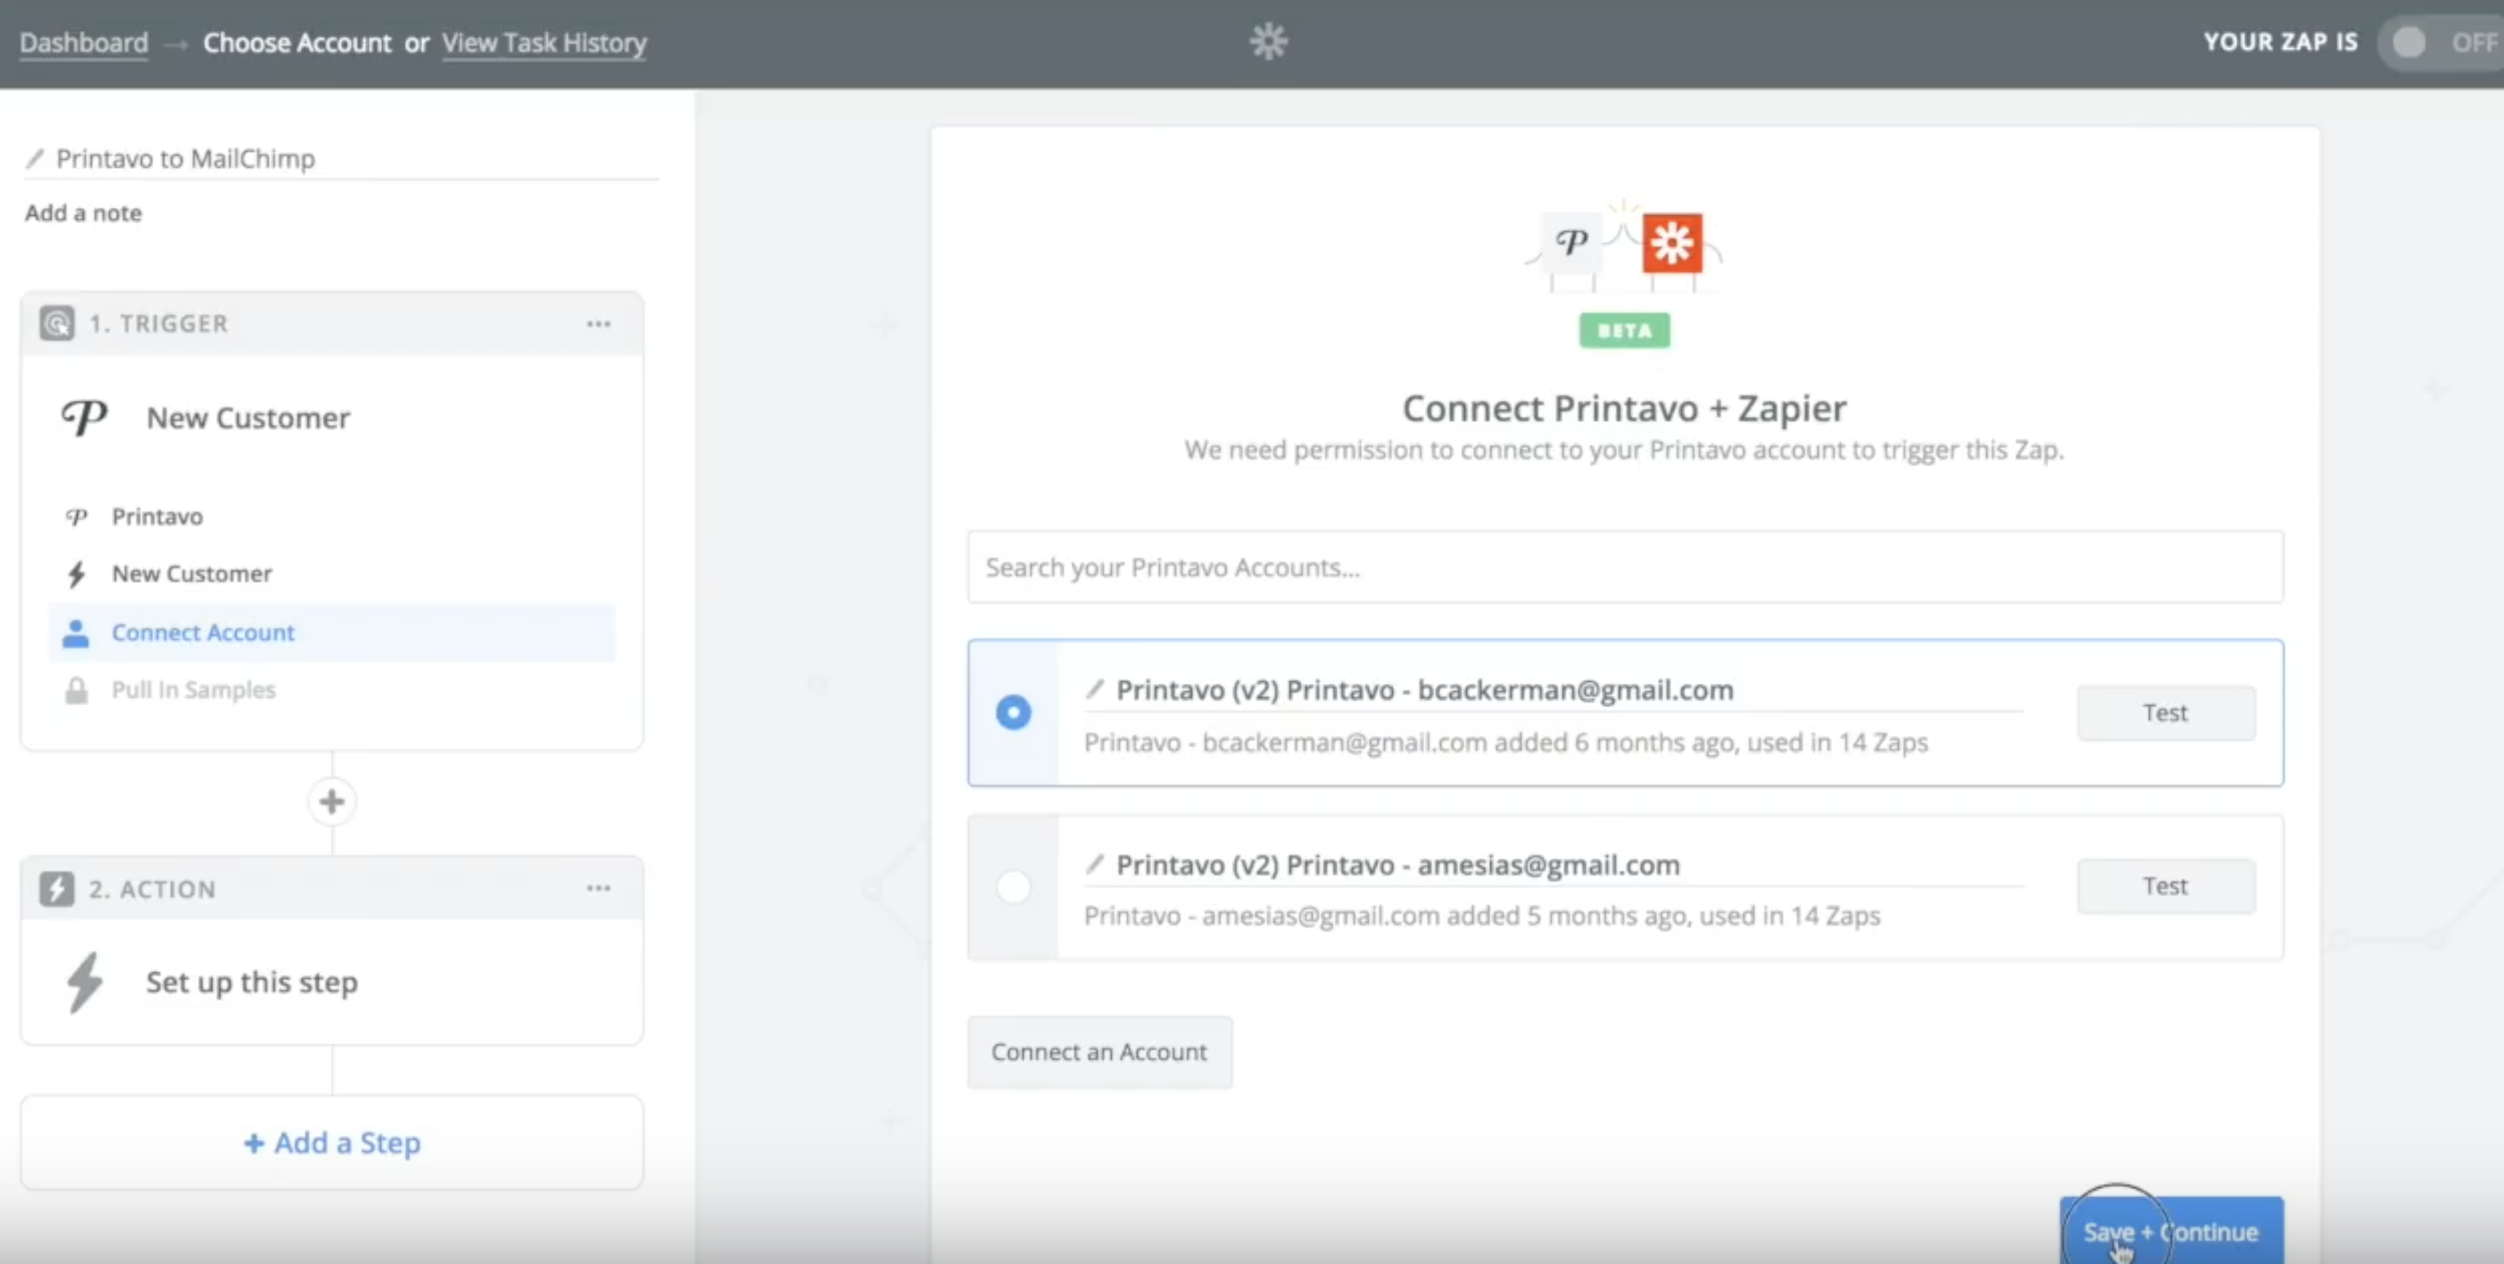Edit the bcackerman account label via pencil icon
Image resolution: width=2504 pixels, height=1264 pixels.
1097,689
